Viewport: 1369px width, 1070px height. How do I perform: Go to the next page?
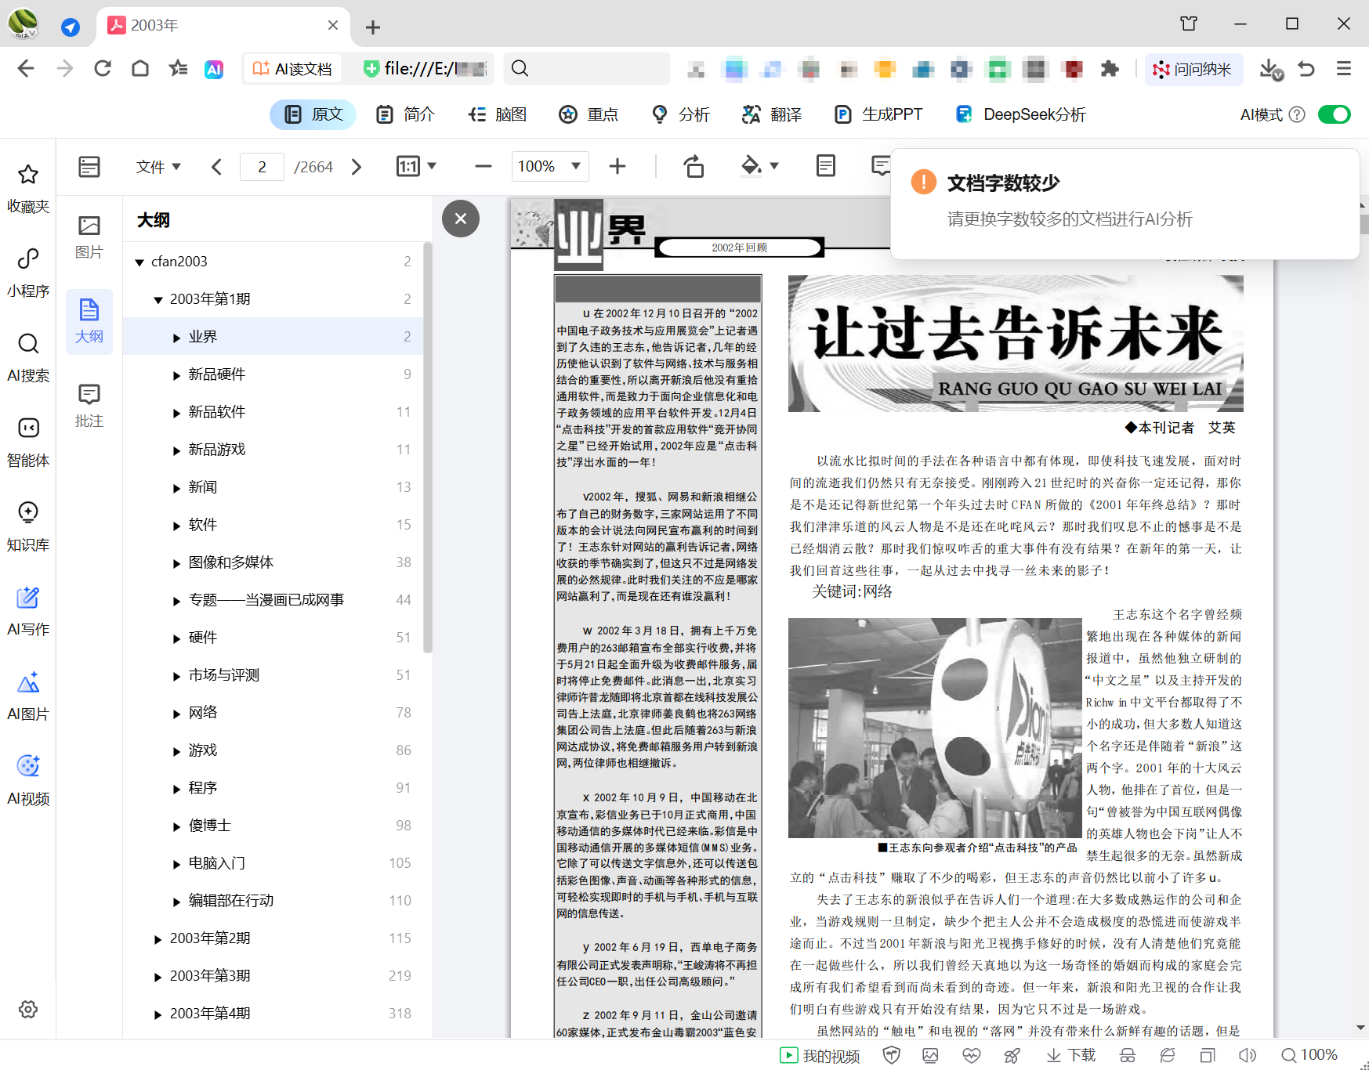click(357, 166)
